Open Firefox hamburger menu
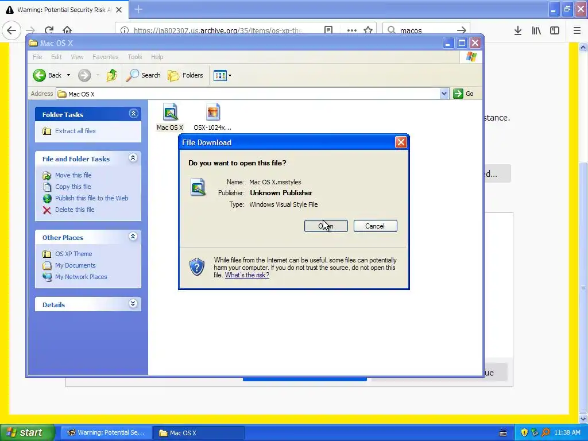The image size is (588, 441). [577, 30]
